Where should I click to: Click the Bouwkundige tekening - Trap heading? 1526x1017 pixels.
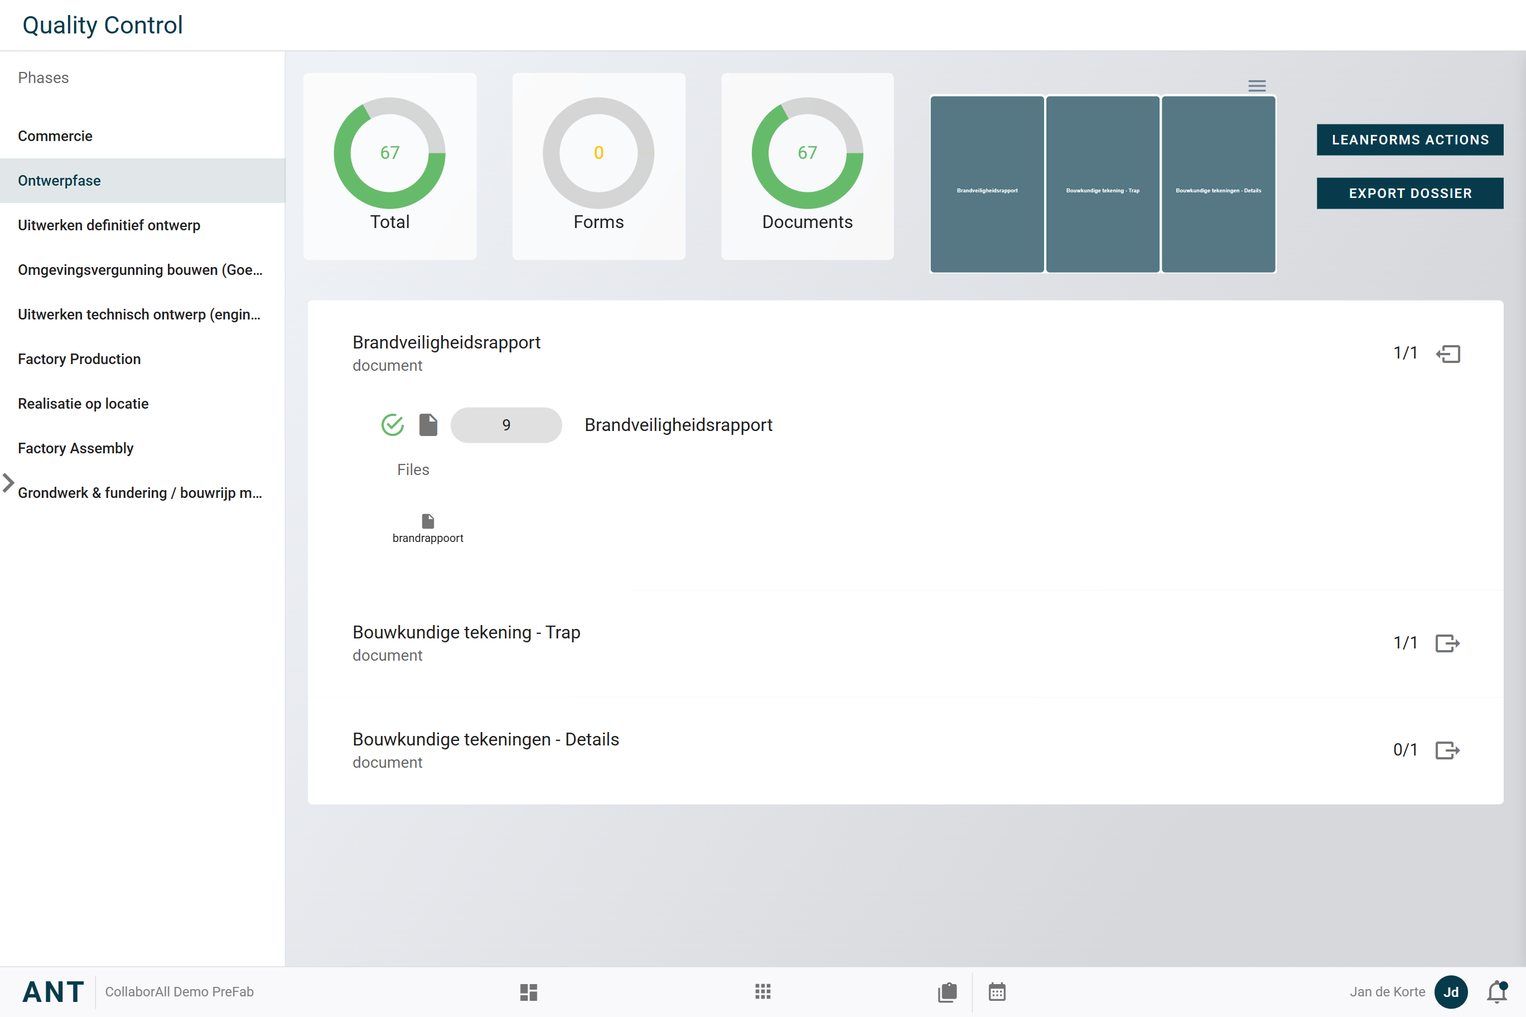pyautogui.click(x=466, y=632)
